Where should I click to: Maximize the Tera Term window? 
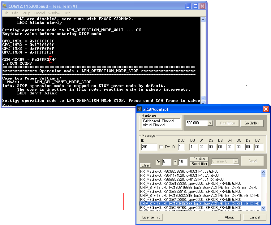pyautogui.click(x=195, y=6)
